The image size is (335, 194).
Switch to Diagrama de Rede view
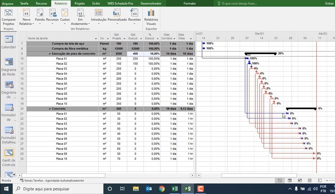pyautogui.click(x=9, y=67)
